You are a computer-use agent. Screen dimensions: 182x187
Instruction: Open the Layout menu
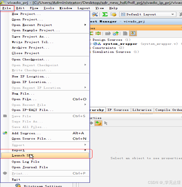tap(84, 8)
